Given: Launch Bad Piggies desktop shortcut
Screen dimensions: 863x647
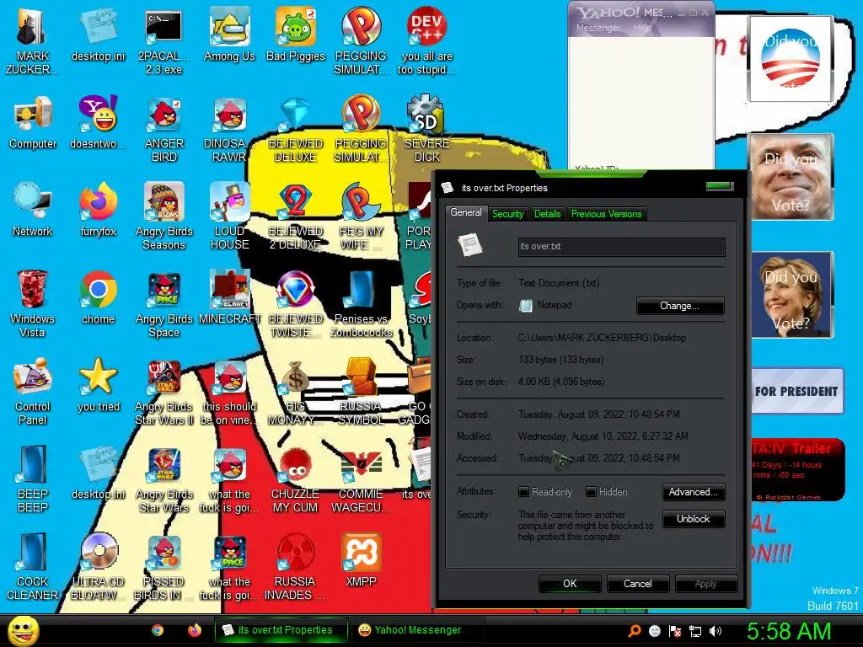Looking at the screenshot, I should pos(296,27).
